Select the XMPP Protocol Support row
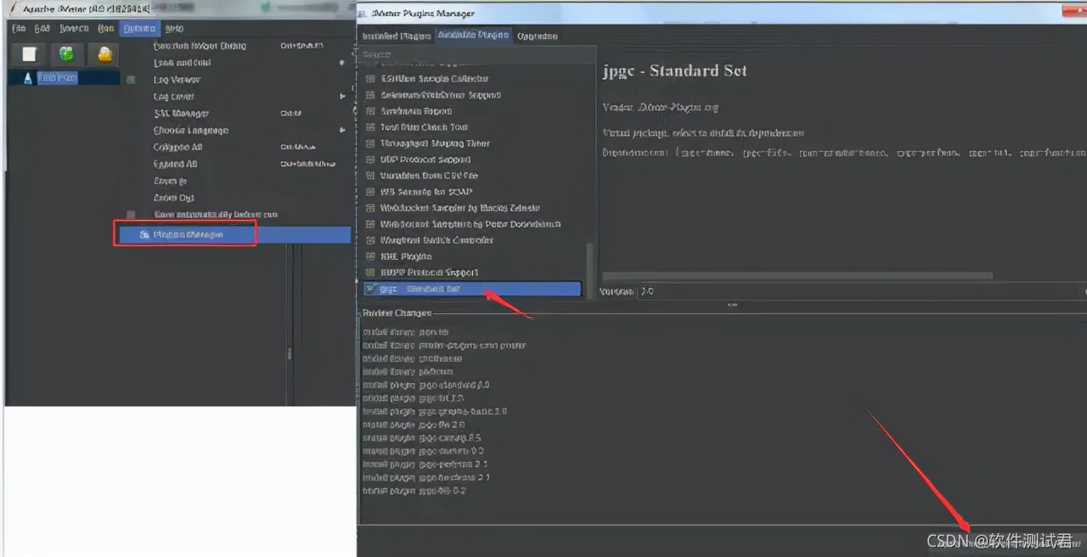The width and height of the screenshot is (1087, 557). coord(472,273)
